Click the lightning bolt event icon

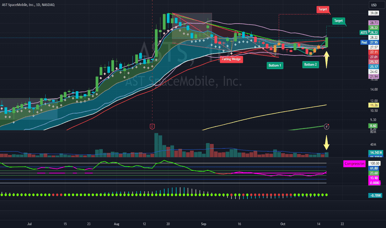click(x=326, y=126)
